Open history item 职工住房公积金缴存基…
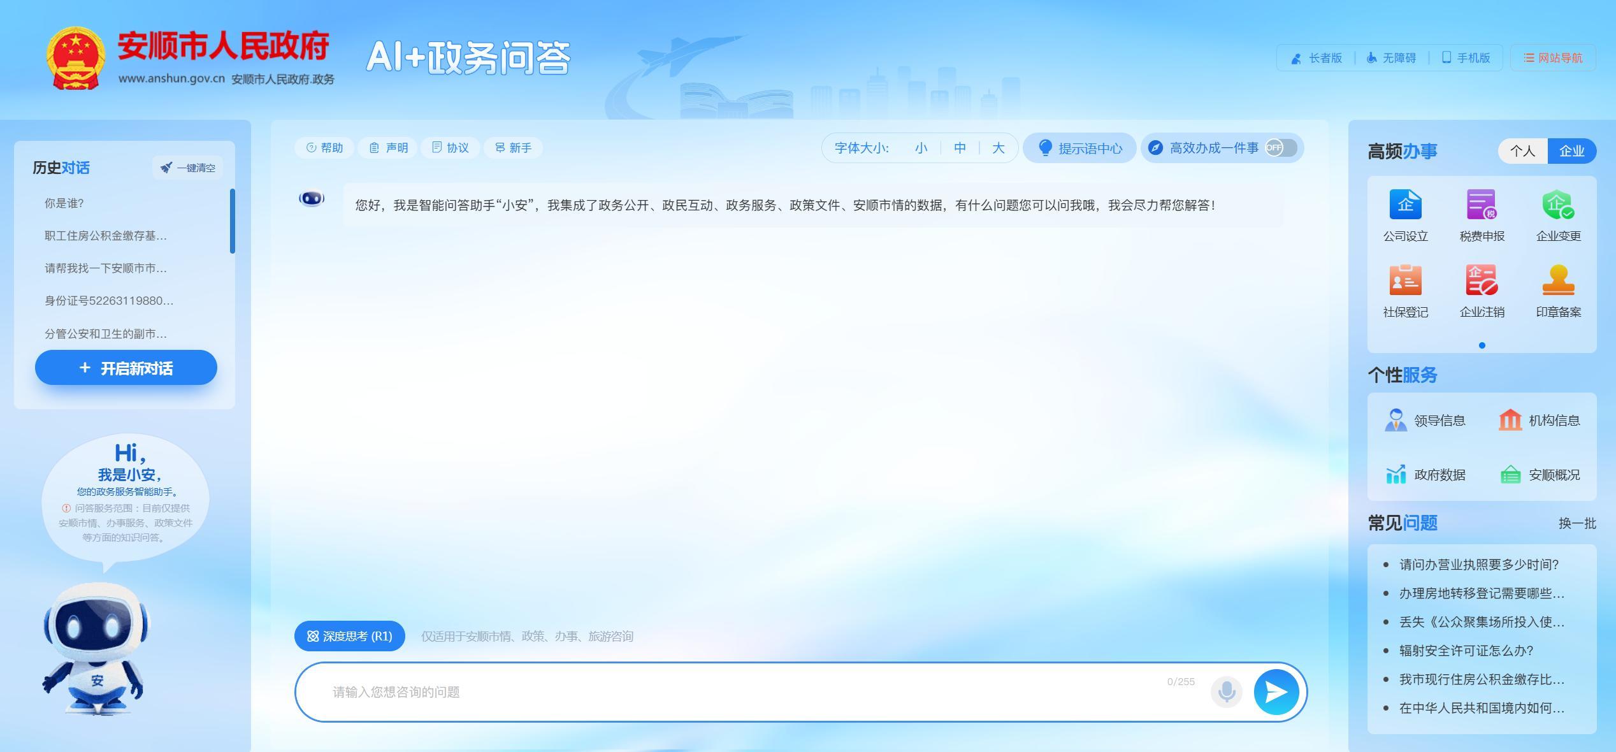1616x752 pixels. 106,236
